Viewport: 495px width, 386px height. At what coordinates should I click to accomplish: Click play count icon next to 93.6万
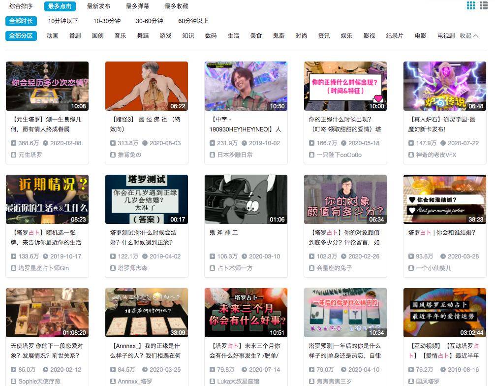pyautogui.click(x=411, y=257)
